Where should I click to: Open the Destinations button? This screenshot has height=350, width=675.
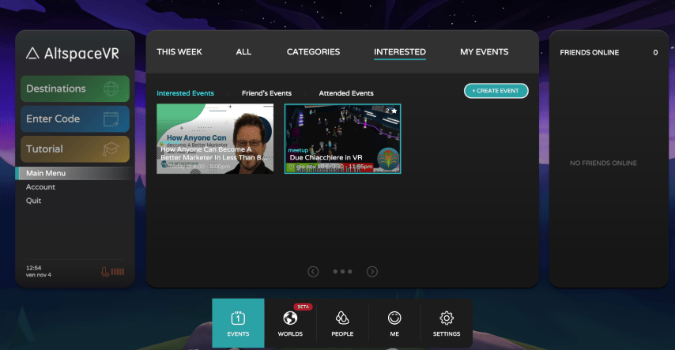[72, 88]
